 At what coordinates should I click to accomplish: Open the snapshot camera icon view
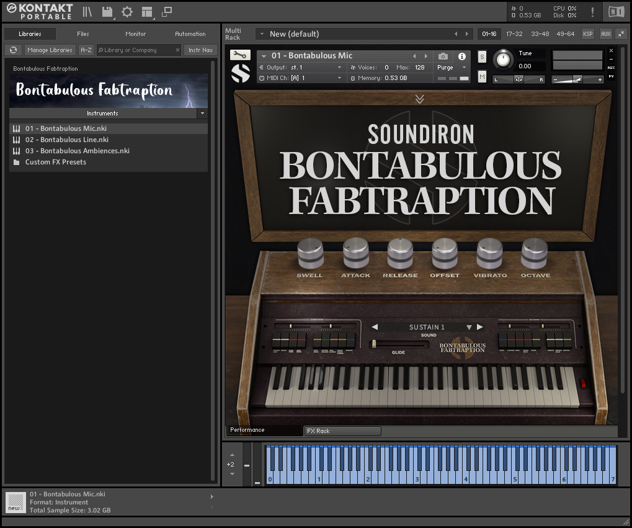point(443,56)
